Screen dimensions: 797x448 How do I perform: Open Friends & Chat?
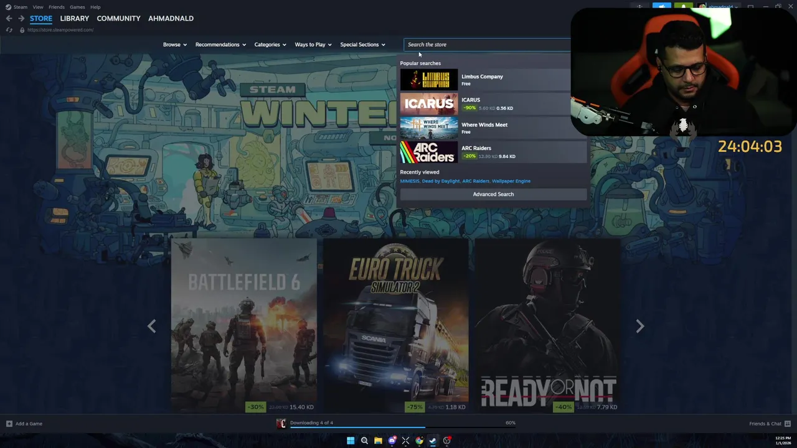(x=765, y=424)
